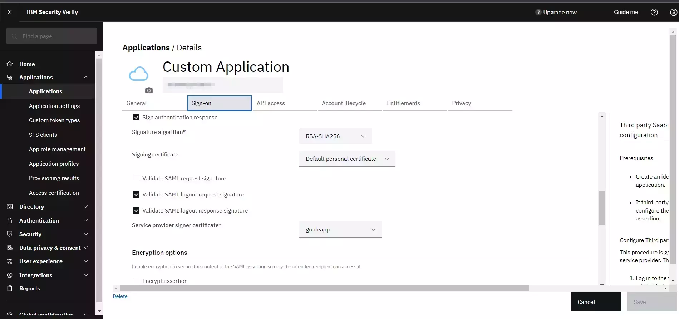
Task: Click the Directory sidebar icon
Action: pos(10,206)
